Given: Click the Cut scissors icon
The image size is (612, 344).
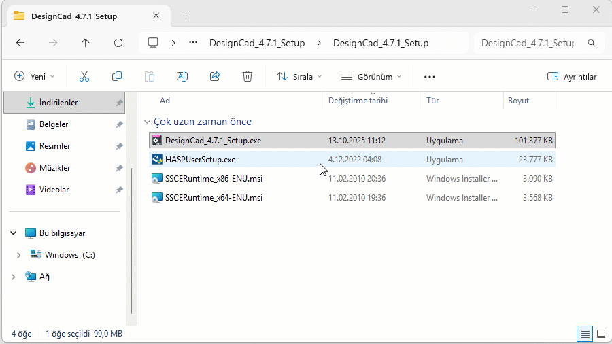Looking at the screenshot, I should [84, 76].
